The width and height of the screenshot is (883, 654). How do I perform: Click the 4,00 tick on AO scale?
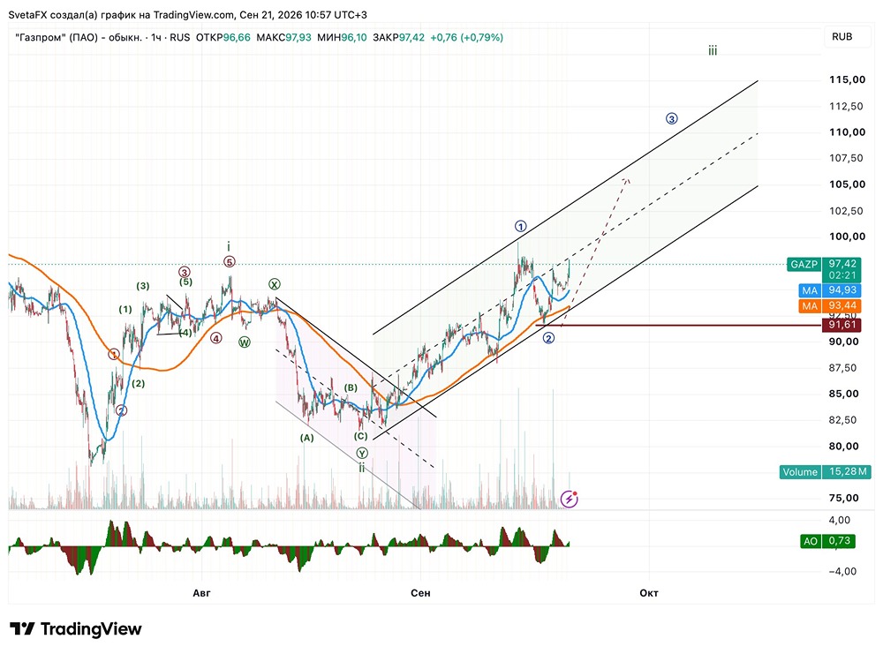coord(840,520)
